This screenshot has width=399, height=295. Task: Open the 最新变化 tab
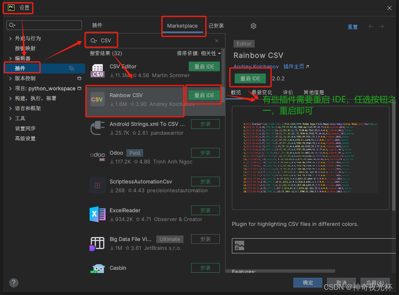pos(262,92)
